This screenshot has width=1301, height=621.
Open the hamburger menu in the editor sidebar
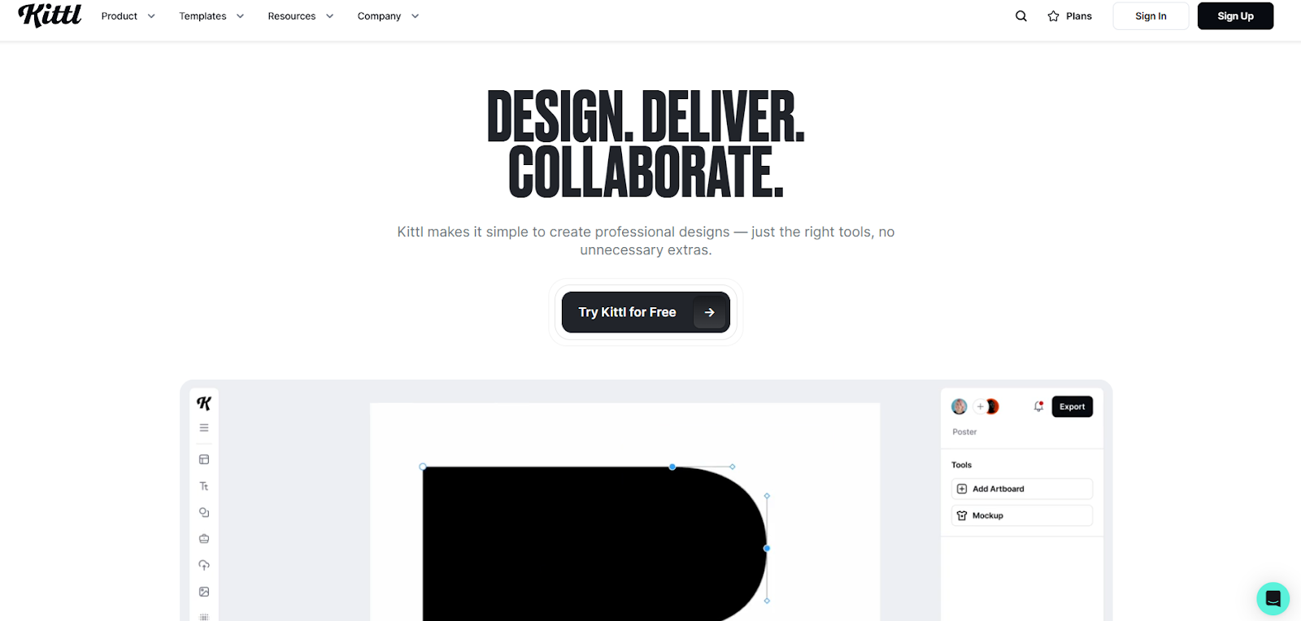pyautogui.click(x=204, y=428)
